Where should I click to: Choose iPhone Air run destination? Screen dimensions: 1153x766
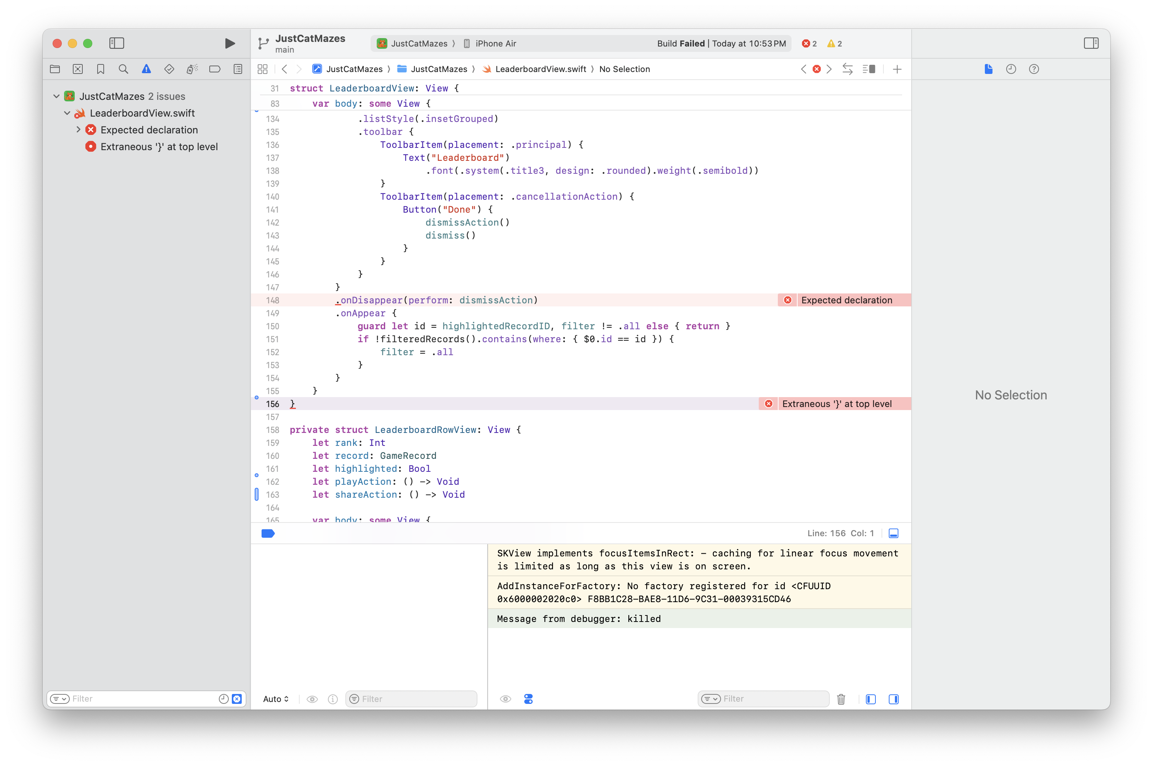coord(495,43)
